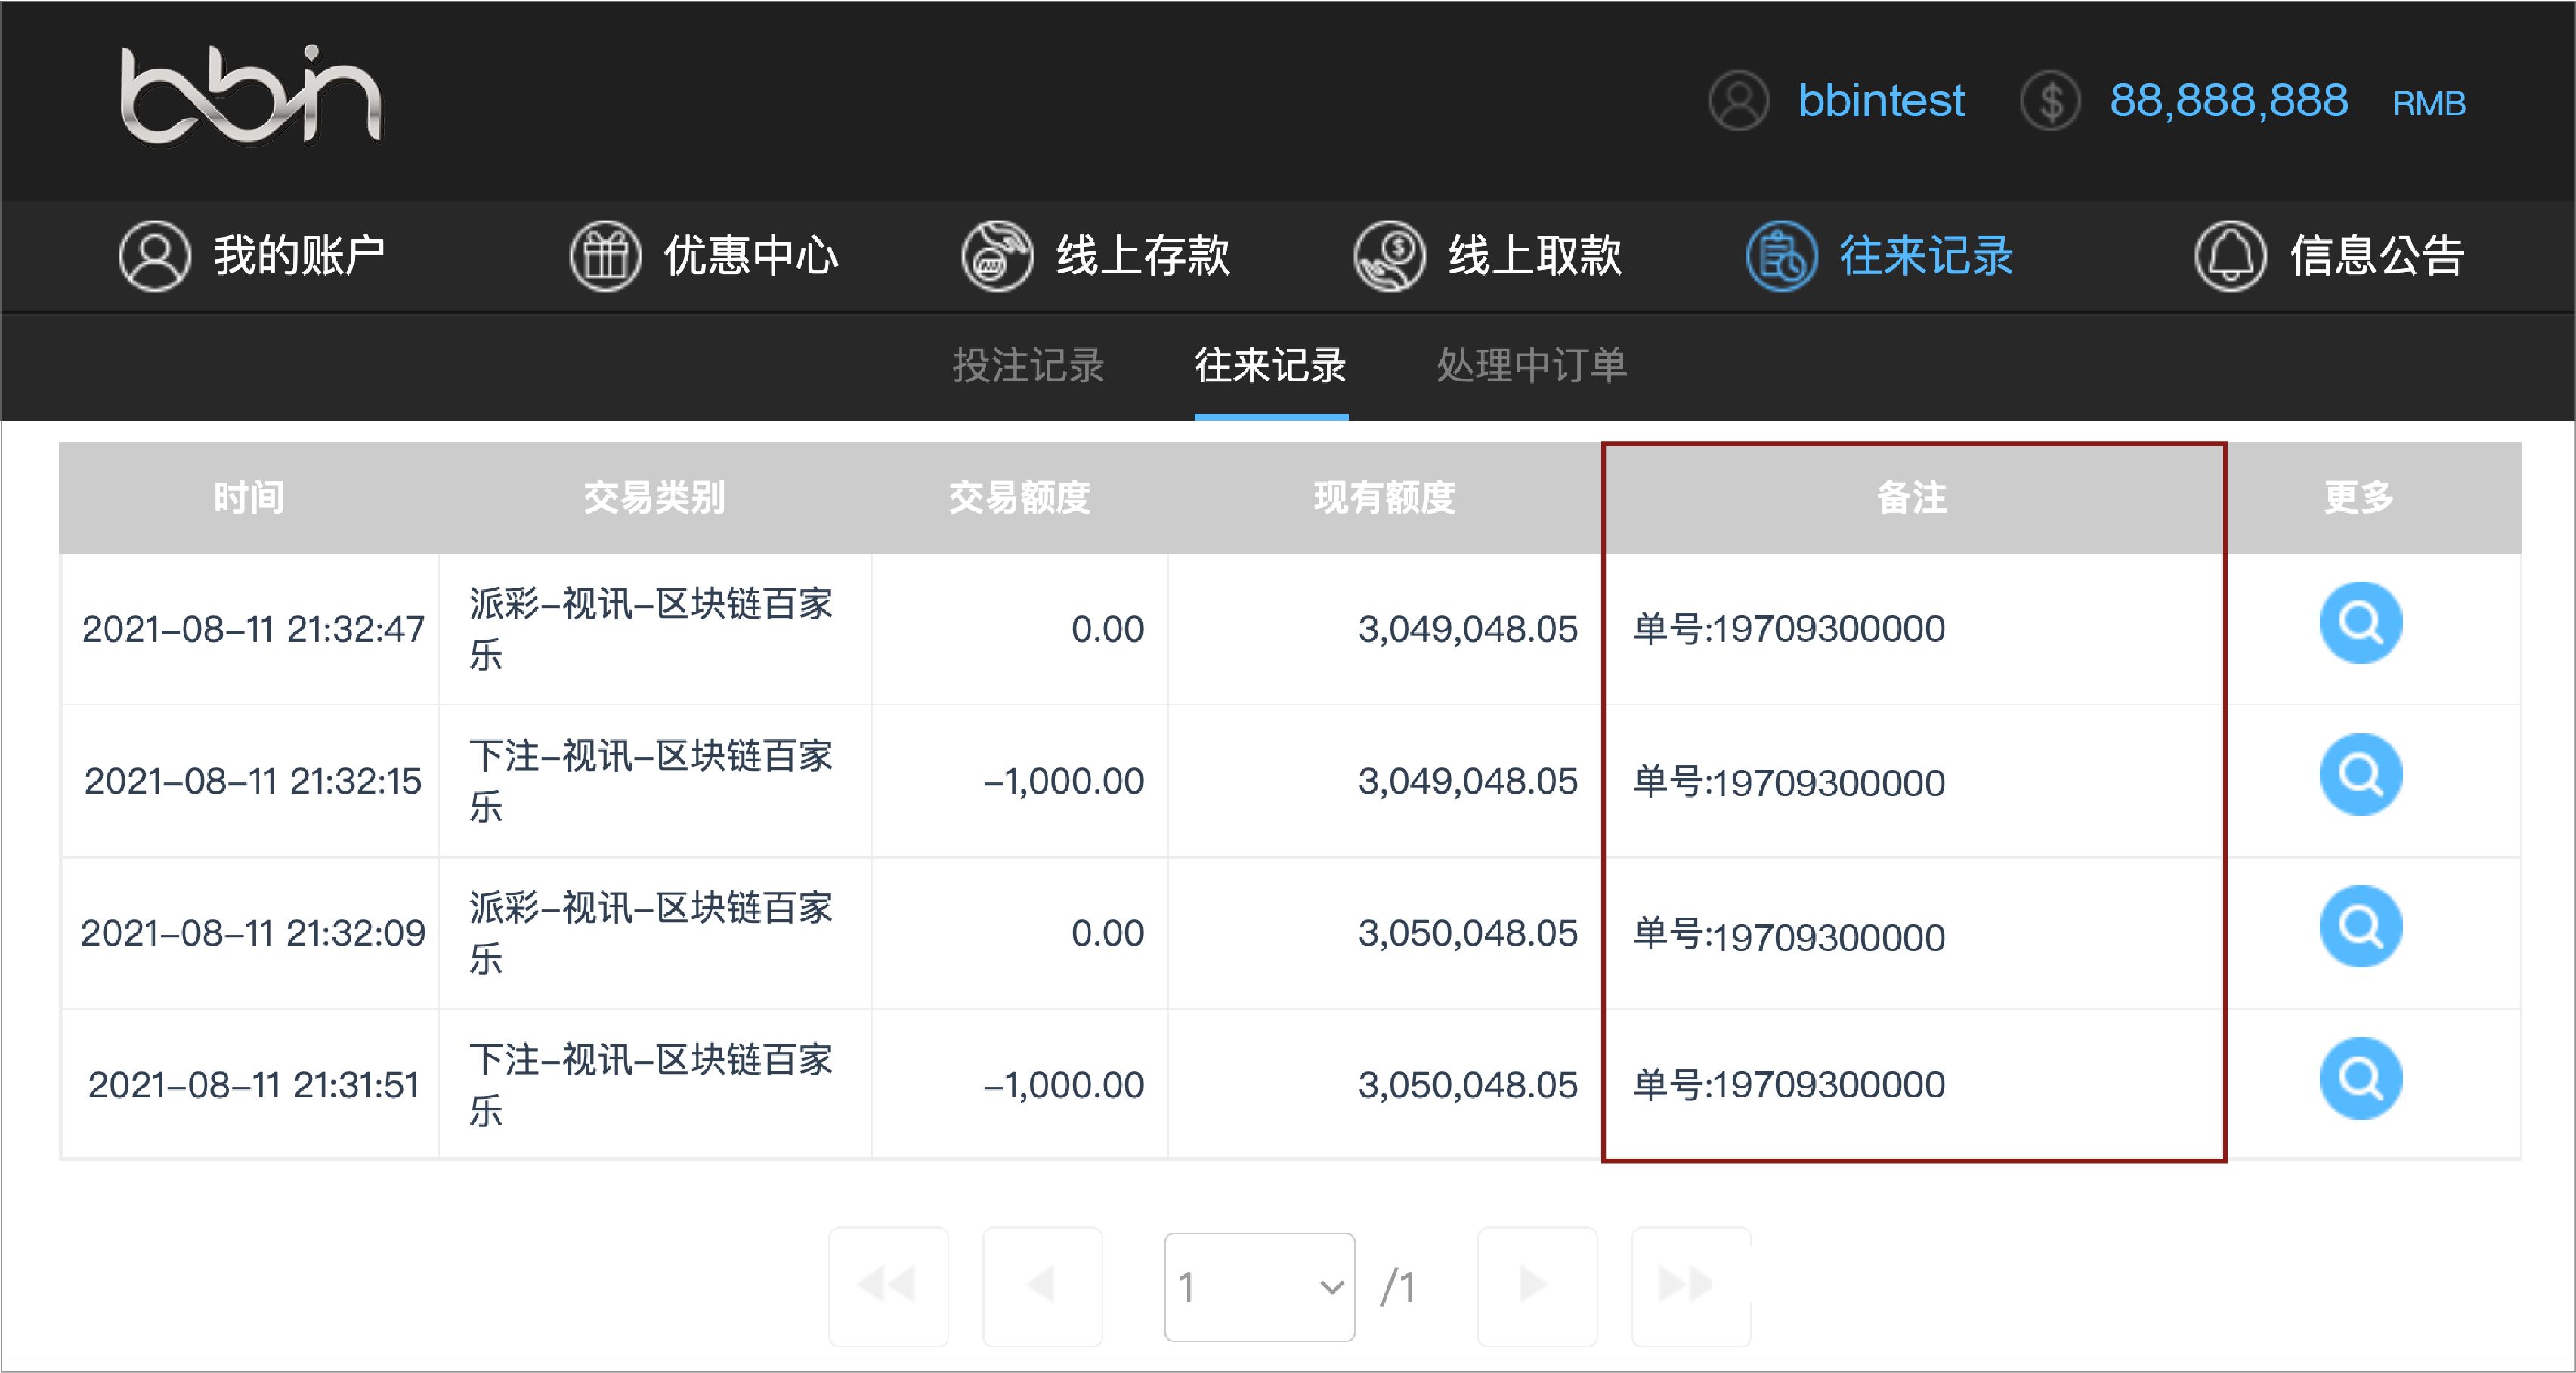Image resolution: width=2576 pixels, height=1373 pixels.
Task: Click the 往来记录 clipboard icon
Action: click(x=1780, y=256)
